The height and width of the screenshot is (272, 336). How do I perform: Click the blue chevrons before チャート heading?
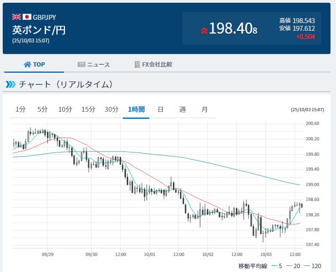[10, 84]
